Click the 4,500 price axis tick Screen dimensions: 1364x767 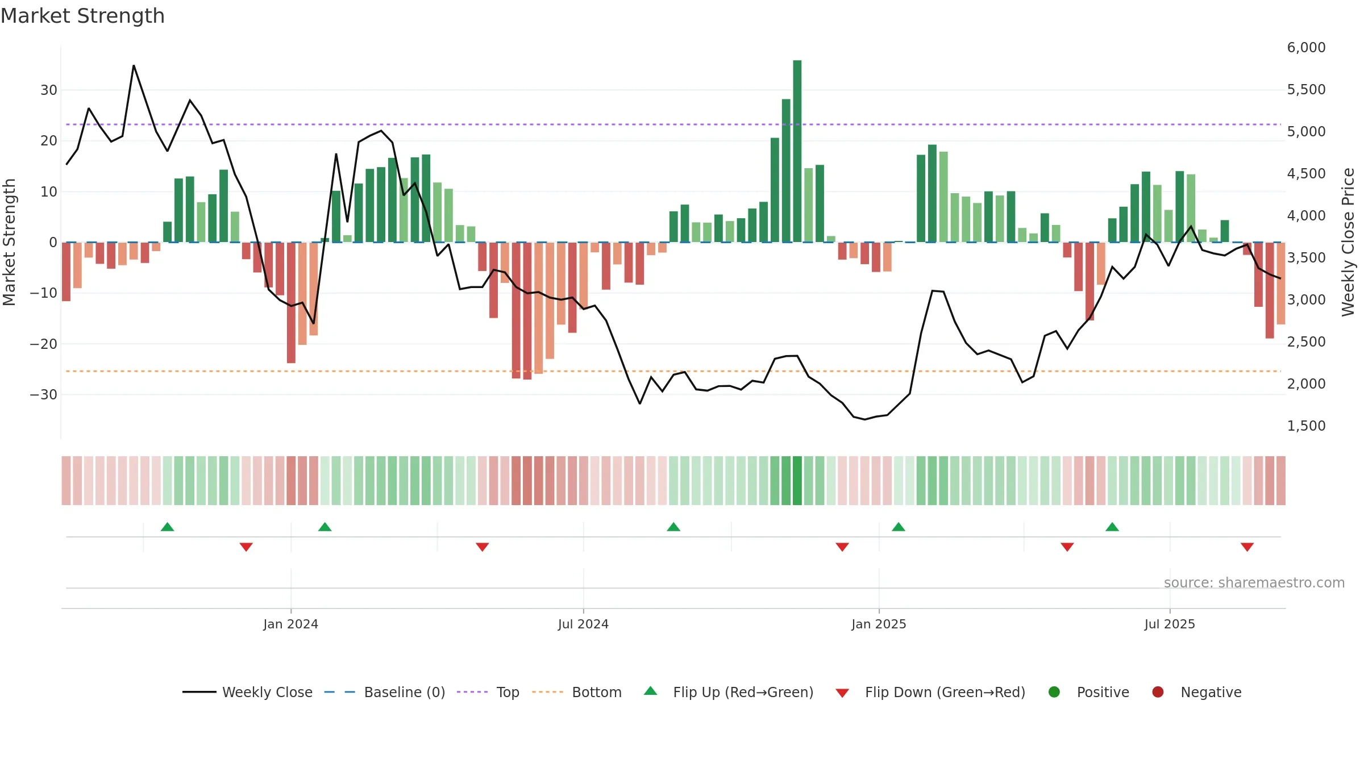tap(1306, 173)
